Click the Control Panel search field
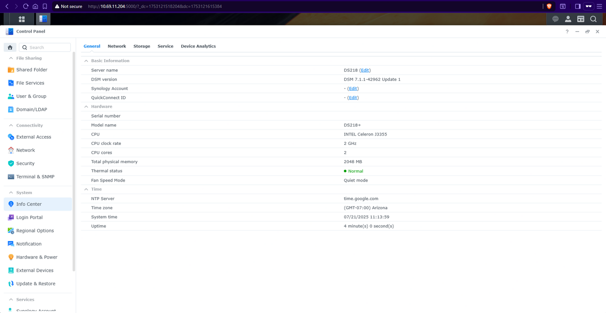 click(x=45, y=47)
